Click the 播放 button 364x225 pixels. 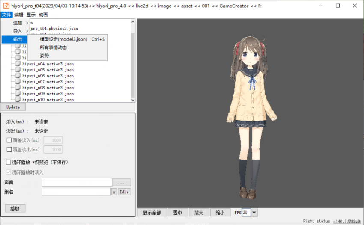click(15, 208)
